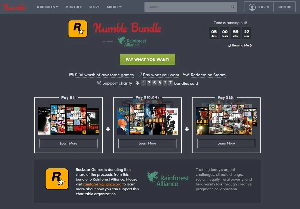Click the user avatar icon
Screen dimensions: 300x209
pyautogui.click(x=252, y=7)
